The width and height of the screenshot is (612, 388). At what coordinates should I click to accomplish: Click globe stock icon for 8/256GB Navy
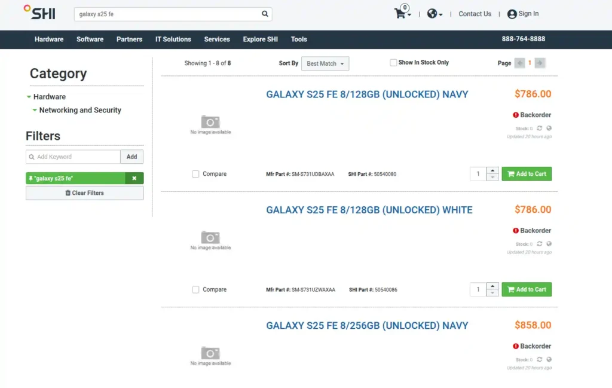(549, 359)
